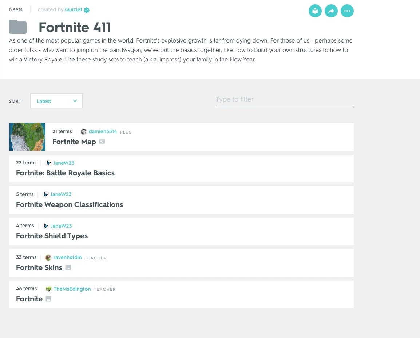Image resolution: width=420 pixels, height=338 pixels.
Task: Open the Latest sort dropdown
Action: click(56, 101)
